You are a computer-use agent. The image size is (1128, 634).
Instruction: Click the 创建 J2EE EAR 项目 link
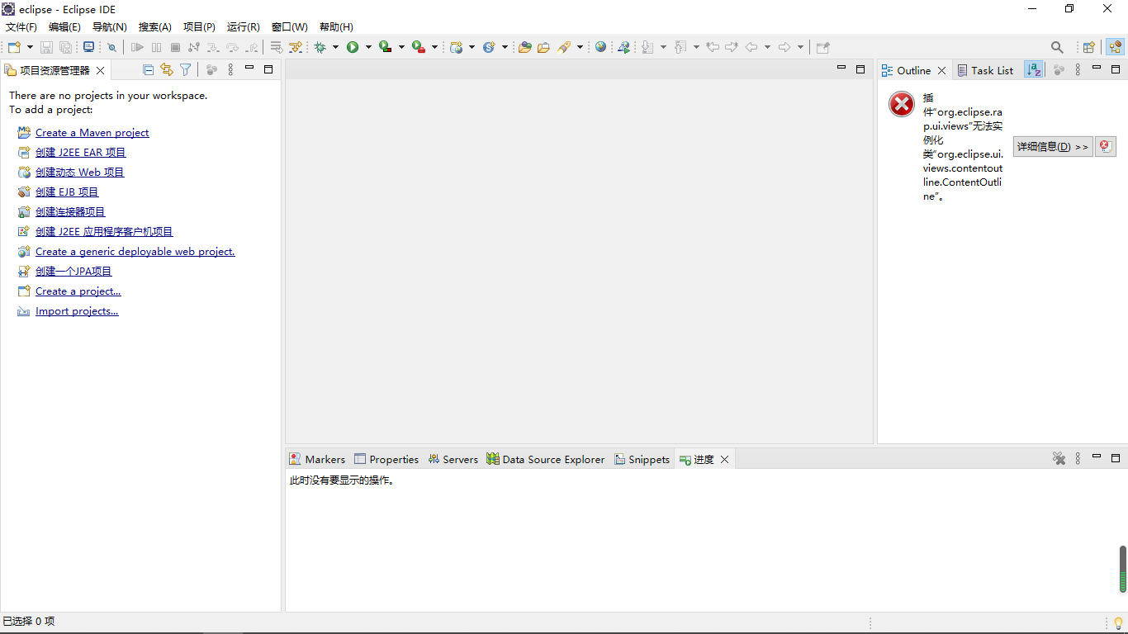(x=80, y=153)
